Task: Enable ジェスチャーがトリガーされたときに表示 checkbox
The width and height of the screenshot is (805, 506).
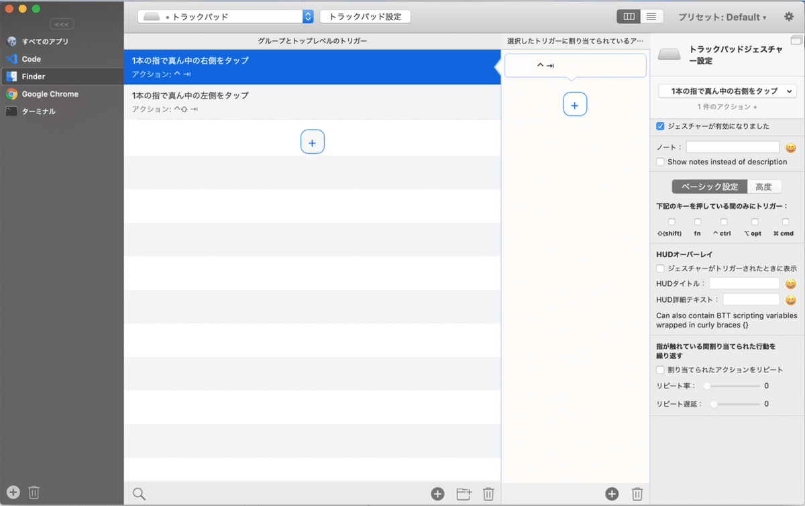Action: click(660, 268)
